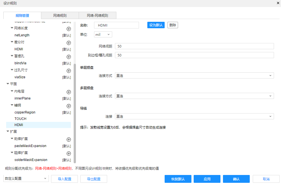This screenshot has width=281, height=187.
Task: Add a new 盲埋孔 rule with plus icon
Action: (x=69, y=57)
